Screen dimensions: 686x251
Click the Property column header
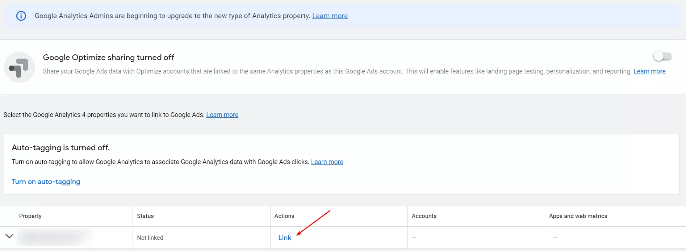(30, 216)
